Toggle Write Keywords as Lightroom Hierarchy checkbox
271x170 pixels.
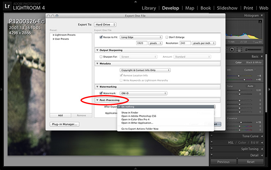[x=121, y=80]
